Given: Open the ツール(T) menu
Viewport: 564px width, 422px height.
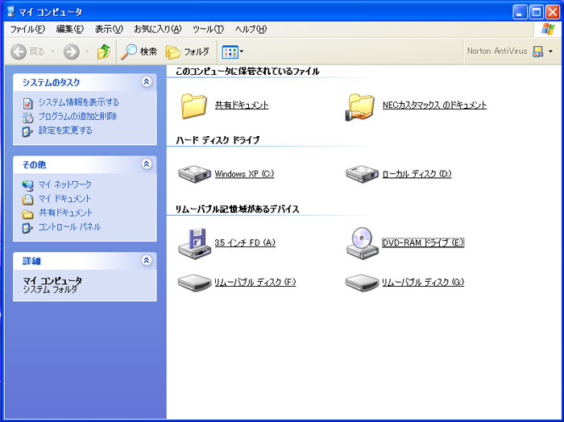Looking at the screenshot, I should [x=208, y=29].
